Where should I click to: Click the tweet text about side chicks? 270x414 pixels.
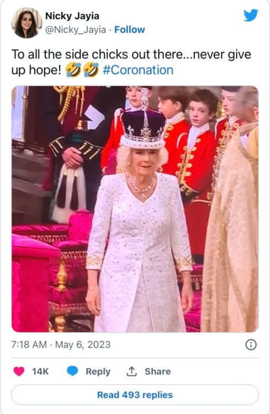(131, 62)
